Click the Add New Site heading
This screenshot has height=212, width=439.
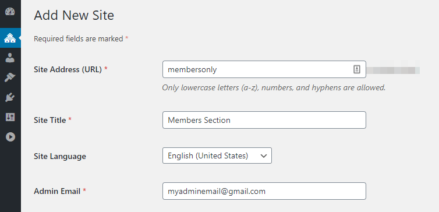click(x=74, y=15)
